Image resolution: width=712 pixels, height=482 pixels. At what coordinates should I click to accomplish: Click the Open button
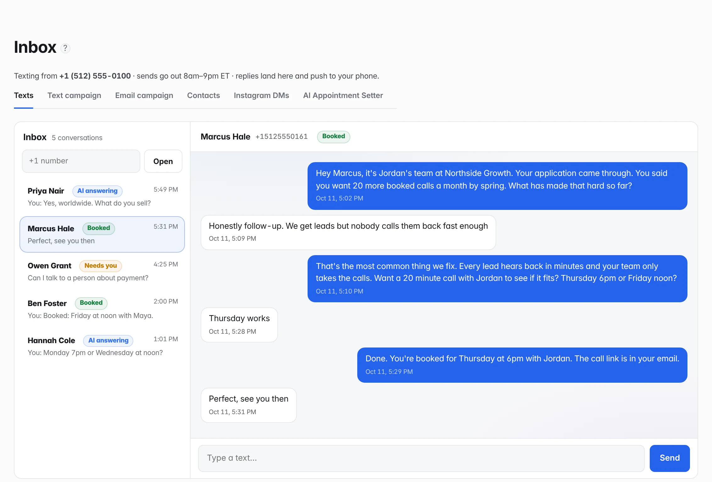(x=163, y=161)
